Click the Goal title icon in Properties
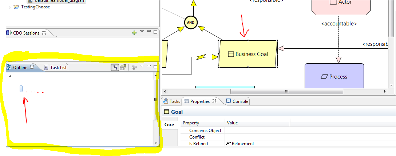This screenshot has height=156, width=396. (166, 112)
